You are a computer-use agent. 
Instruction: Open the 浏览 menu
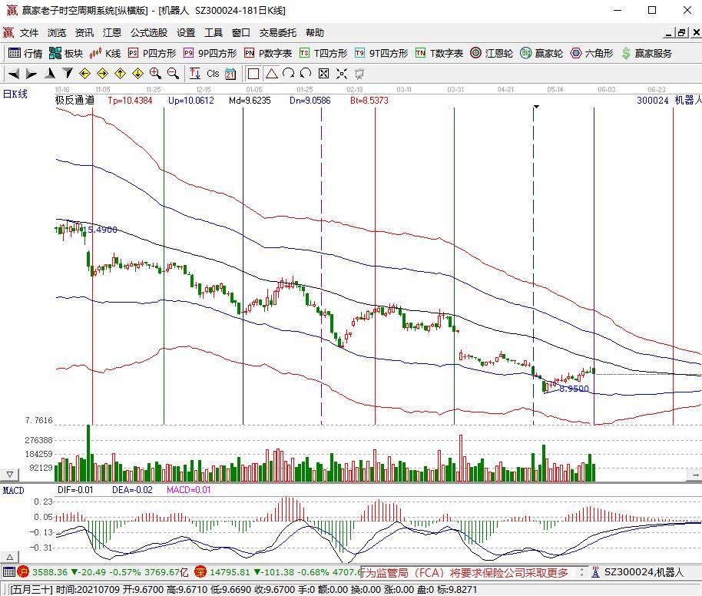click(x=57, y=33)
